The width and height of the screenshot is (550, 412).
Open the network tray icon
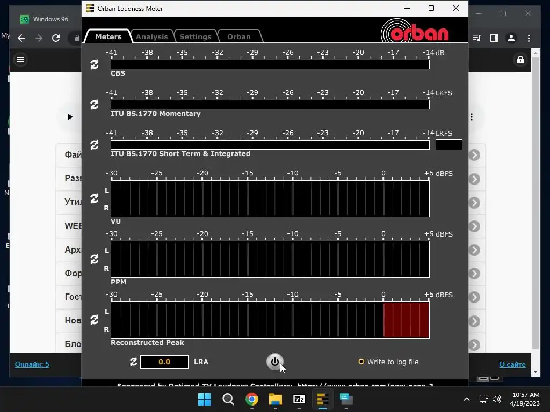(484, 399)
